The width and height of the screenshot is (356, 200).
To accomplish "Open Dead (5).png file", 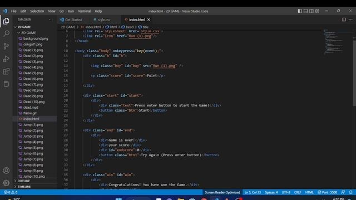I will pos(33,73).
